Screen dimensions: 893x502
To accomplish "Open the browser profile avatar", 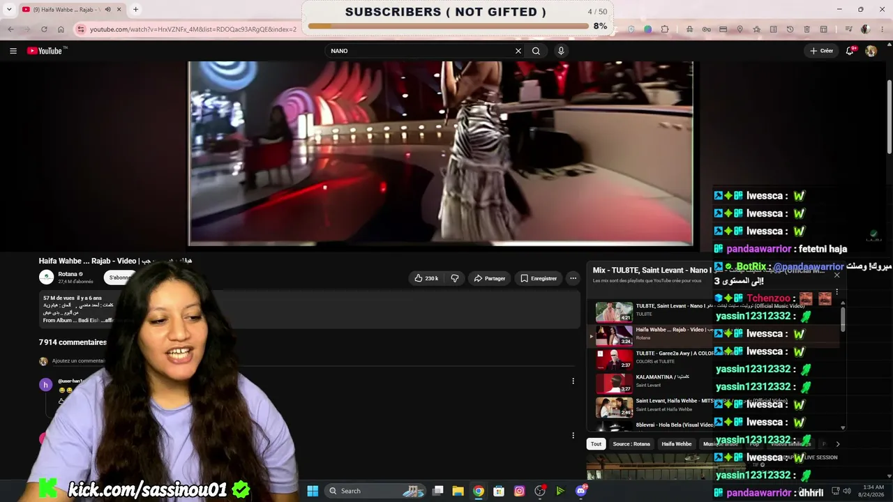I will pos(866,29).
